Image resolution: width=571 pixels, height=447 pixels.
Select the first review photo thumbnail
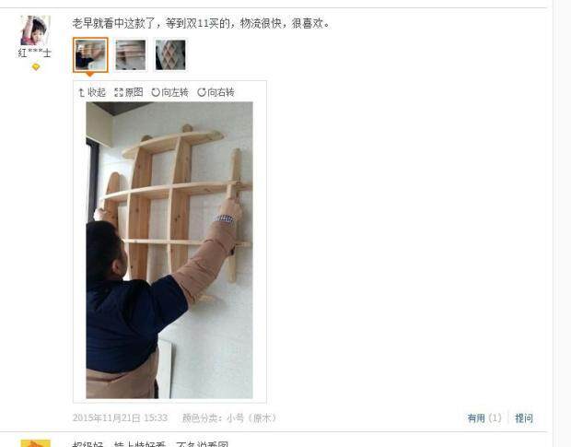(90, 54)
